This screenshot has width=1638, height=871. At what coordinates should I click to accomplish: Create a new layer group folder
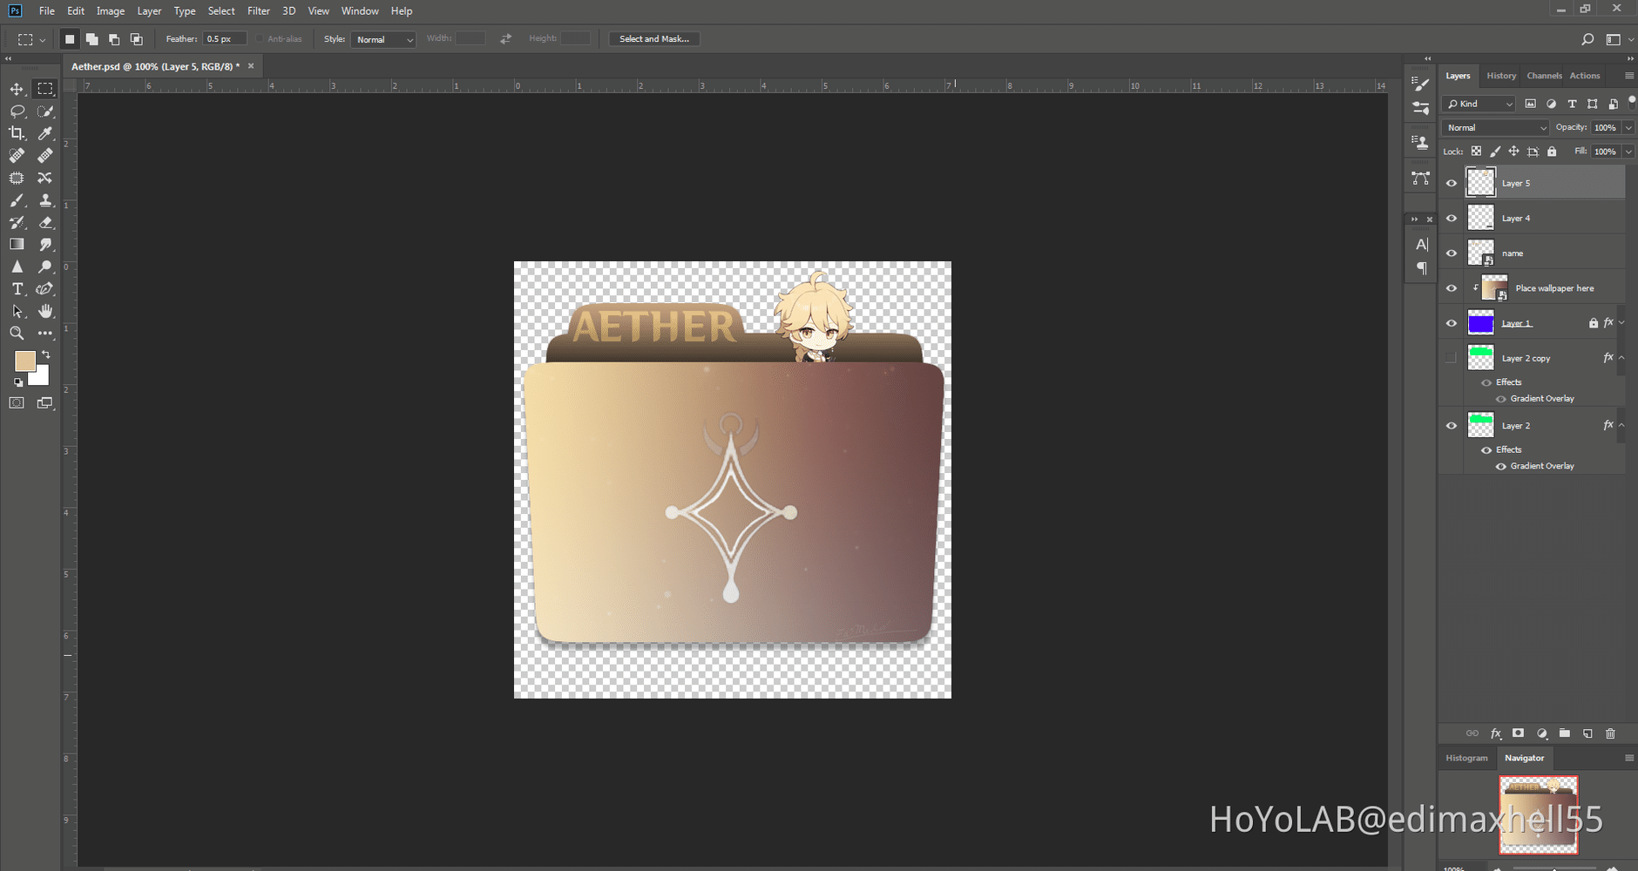tap(1564, 733)
